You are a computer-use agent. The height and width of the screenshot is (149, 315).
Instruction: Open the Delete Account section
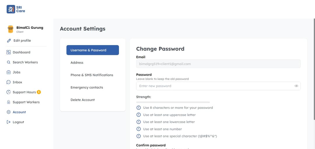pyautogui.click(x=83, y=100)
